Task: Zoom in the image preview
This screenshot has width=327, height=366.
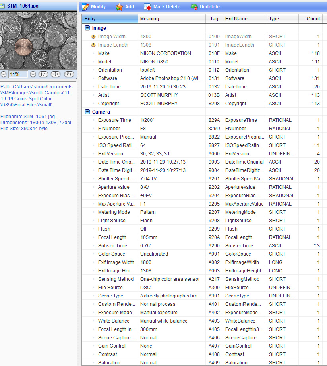Action: pos(33,74)
